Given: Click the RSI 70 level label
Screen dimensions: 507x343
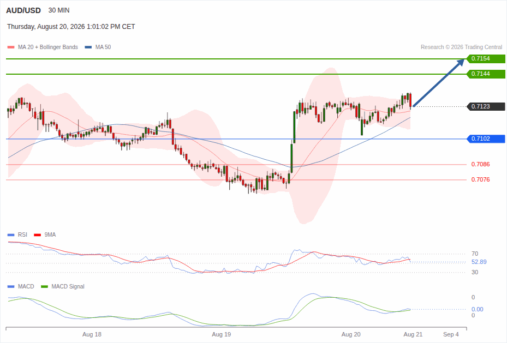Looking at the screenshot, I should [x=475, y=254].
